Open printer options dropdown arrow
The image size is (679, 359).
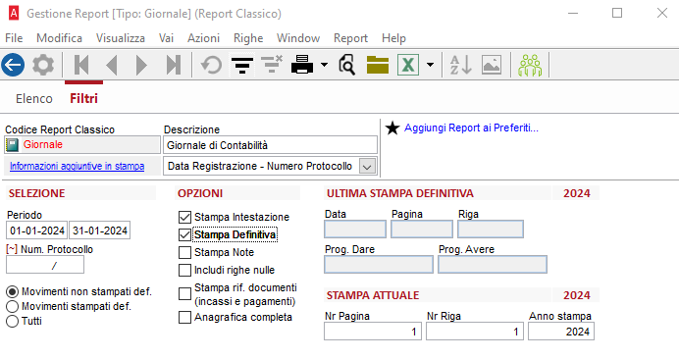pyautogui.click(x=325, y=65)
